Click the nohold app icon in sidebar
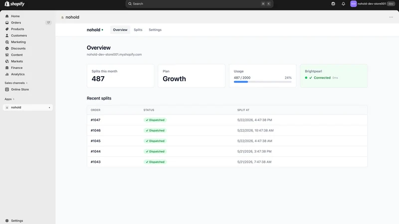This screenshot has width=399, height=224. [7, 108]
